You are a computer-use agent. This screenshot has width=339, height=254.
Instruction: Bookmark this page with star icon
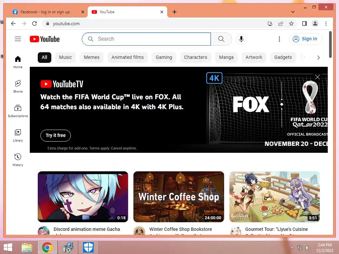[291, 23]
